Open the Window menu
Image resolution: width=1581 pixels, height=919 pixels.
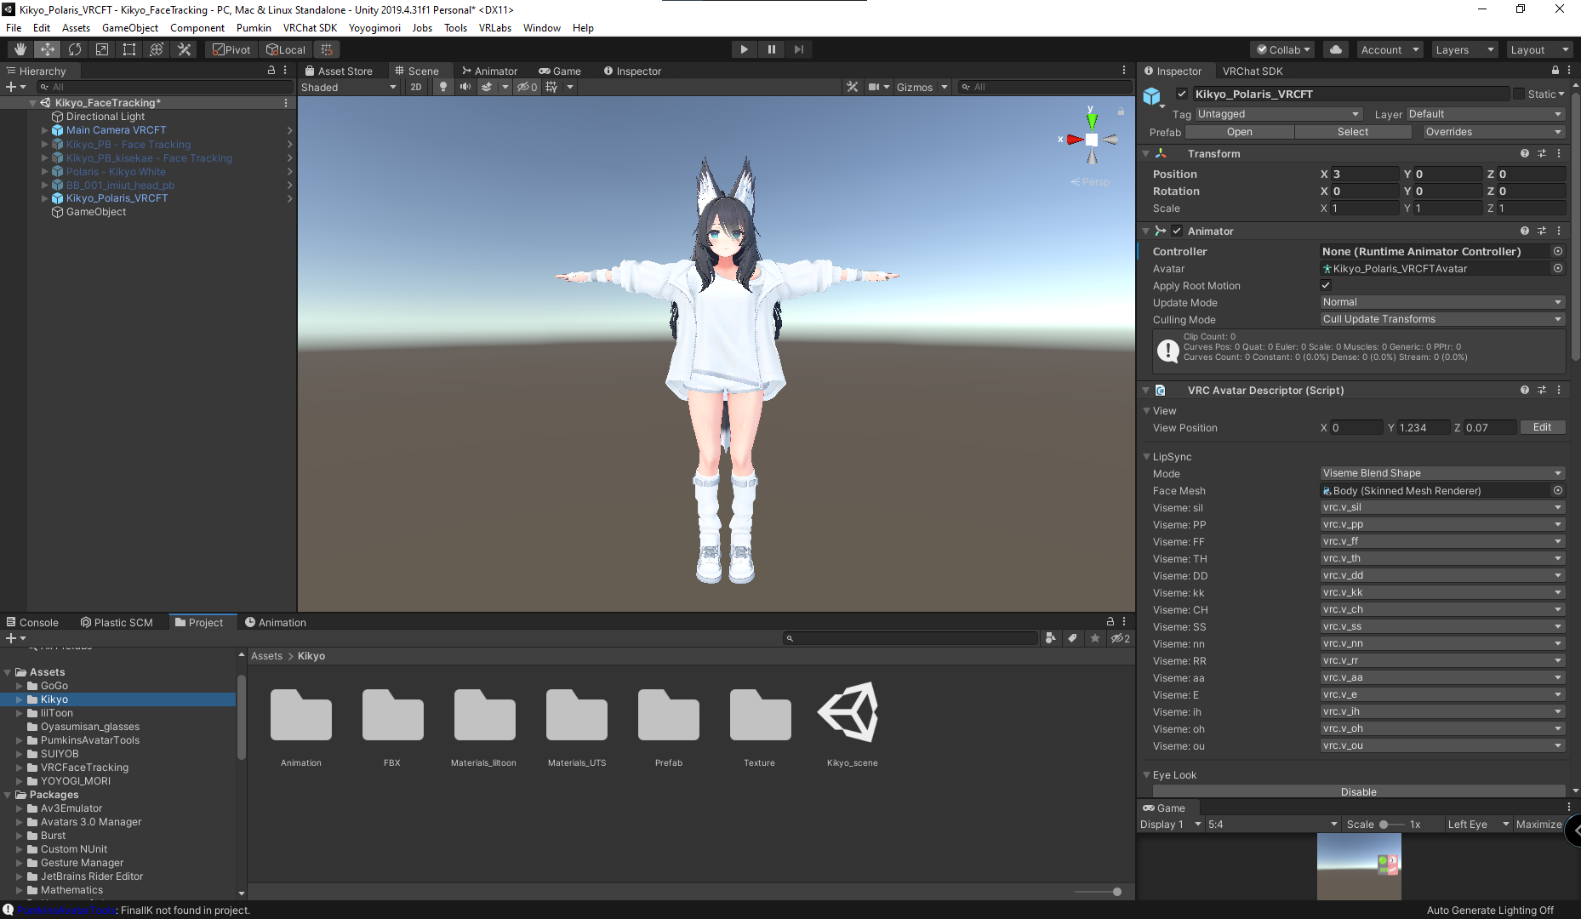541,28
